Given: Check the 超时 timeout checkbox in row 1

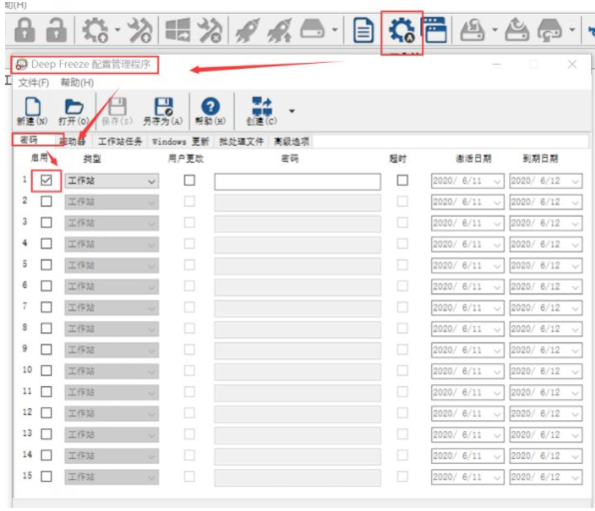Looking at the screenshot, I should click(402, 181).
